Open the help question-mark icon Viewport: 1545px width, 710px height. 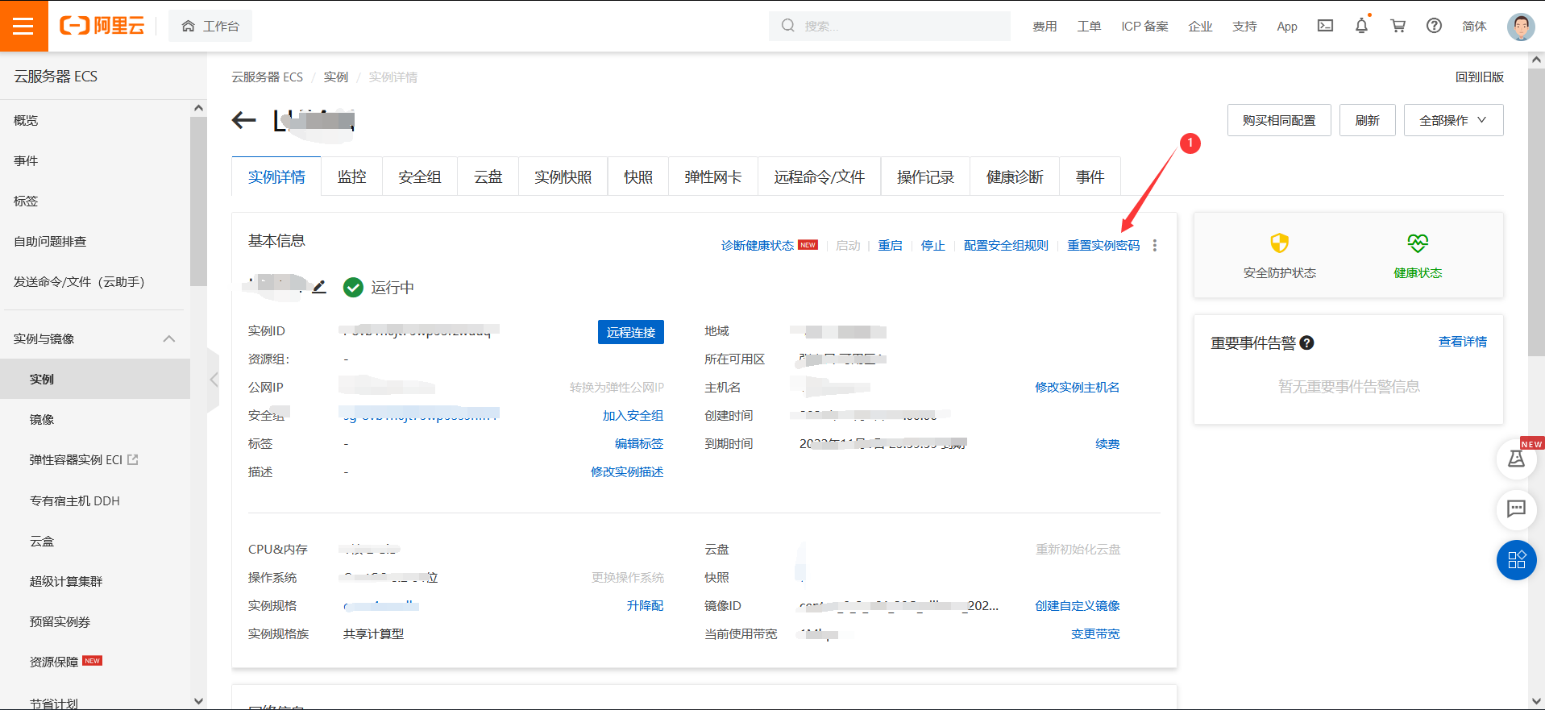coord(1434,26)
